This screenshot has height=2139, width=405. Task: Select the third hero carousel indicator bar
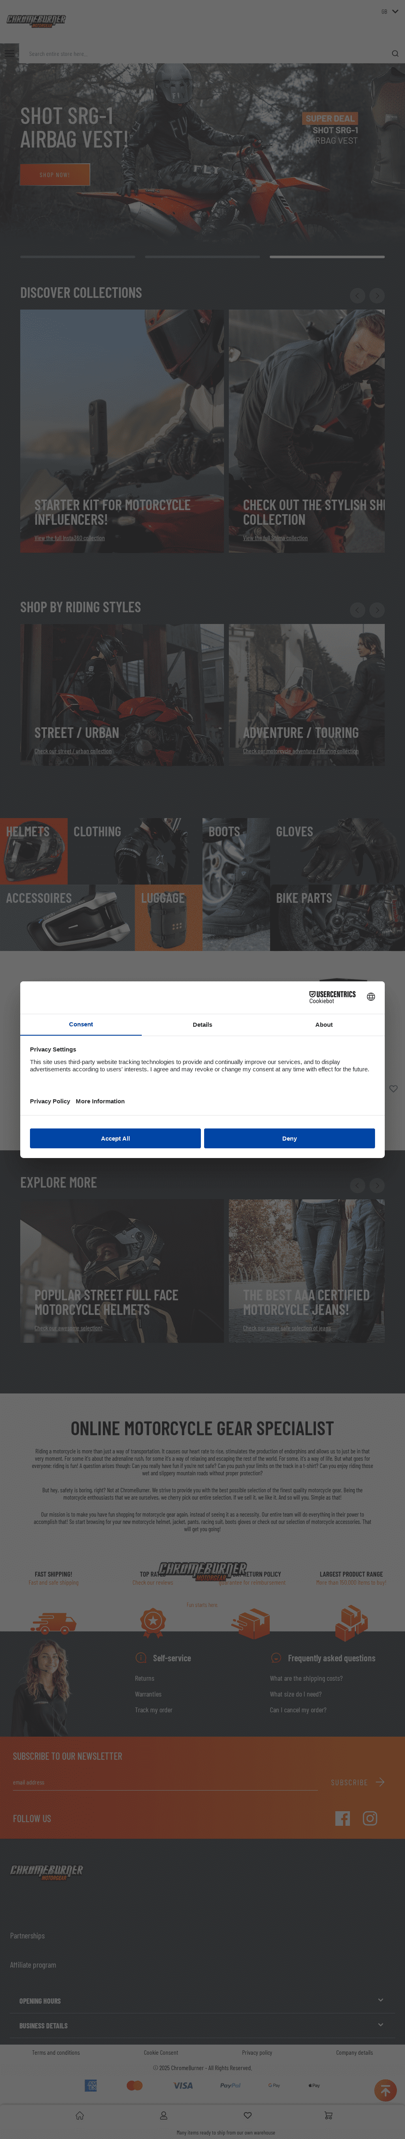coord(327,257)
